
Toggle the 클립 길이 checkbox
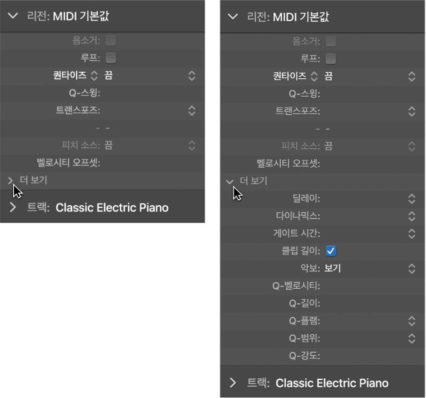(331, 251)
